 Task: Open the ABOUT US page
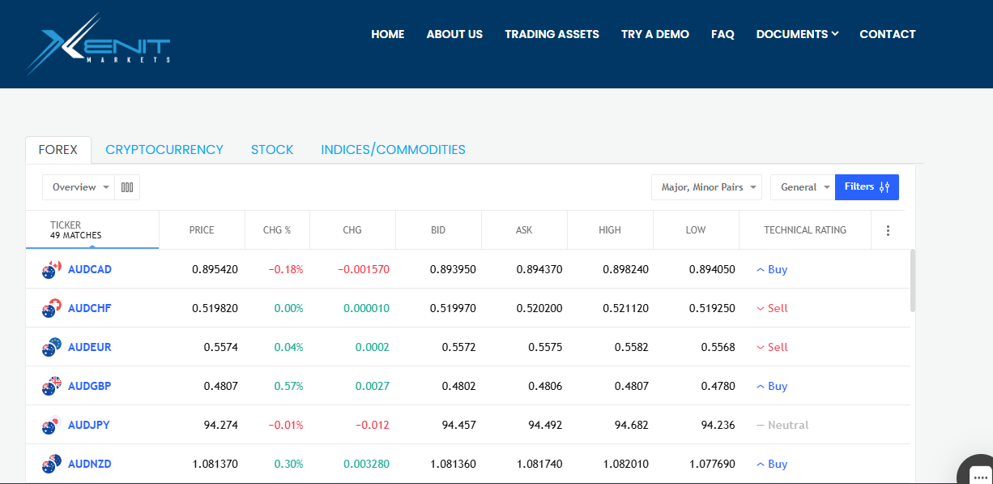click(x=454, y=34)
